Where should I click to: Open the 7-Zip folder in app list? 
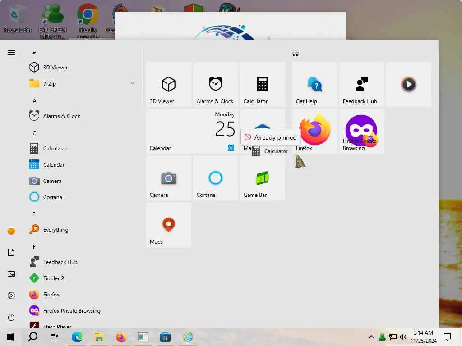click(x=83, y=83)
